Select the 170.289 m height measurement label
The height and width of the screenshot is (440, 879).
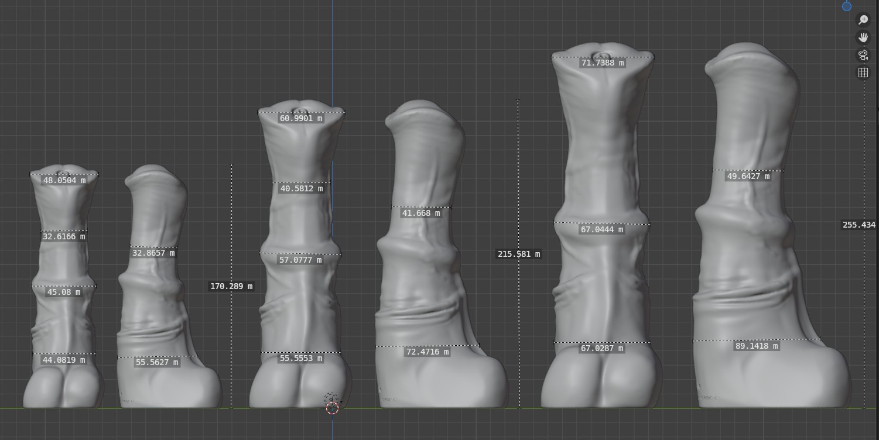231,286
